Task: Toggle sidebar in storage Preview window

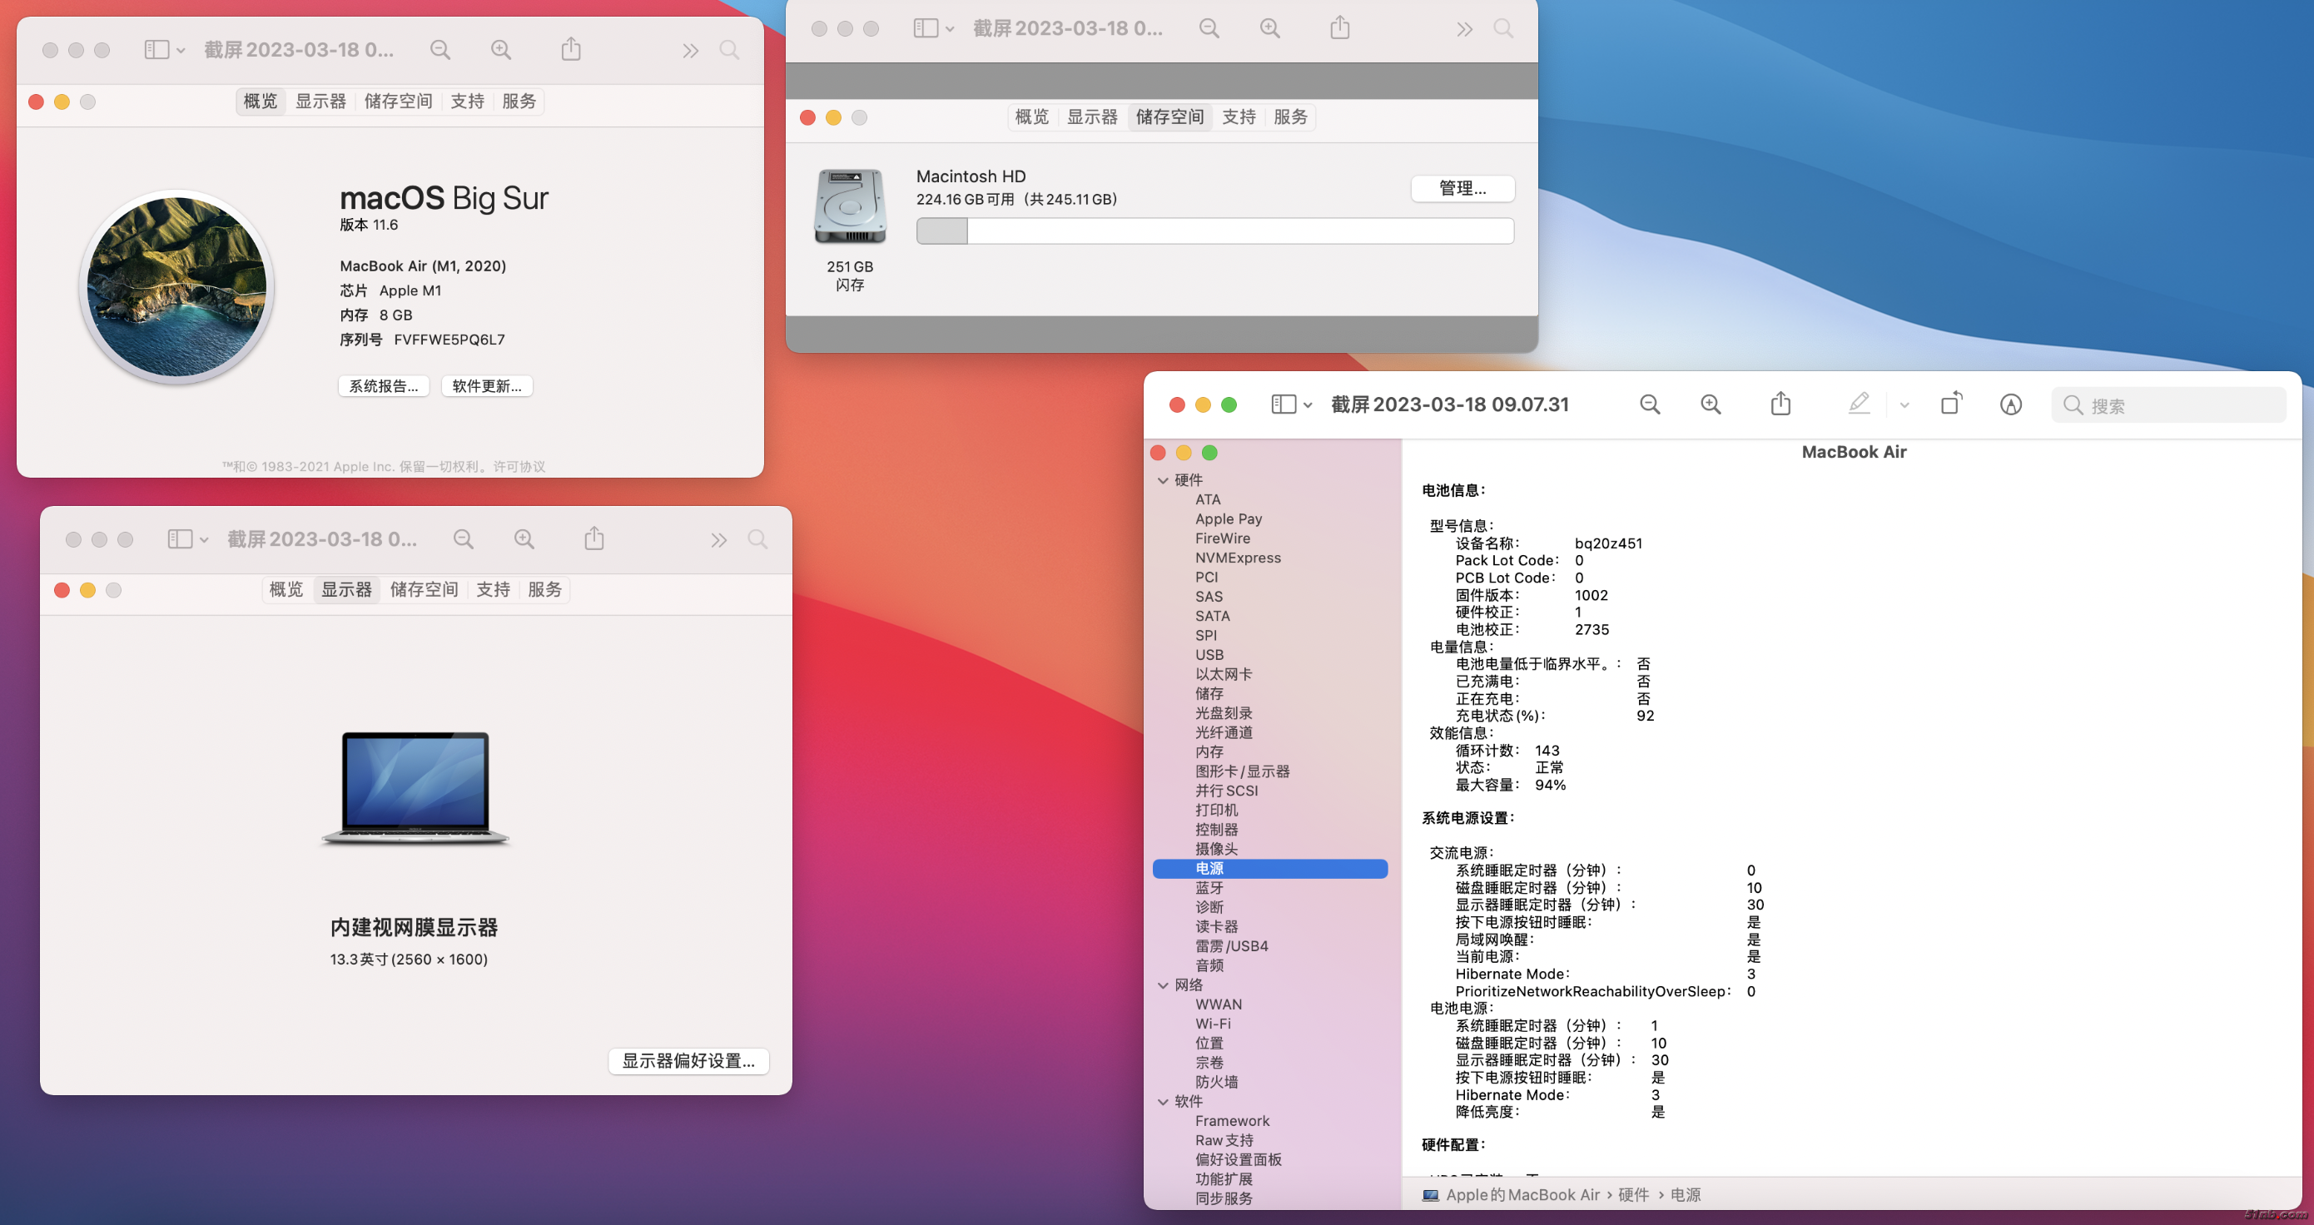Action: 926,29
